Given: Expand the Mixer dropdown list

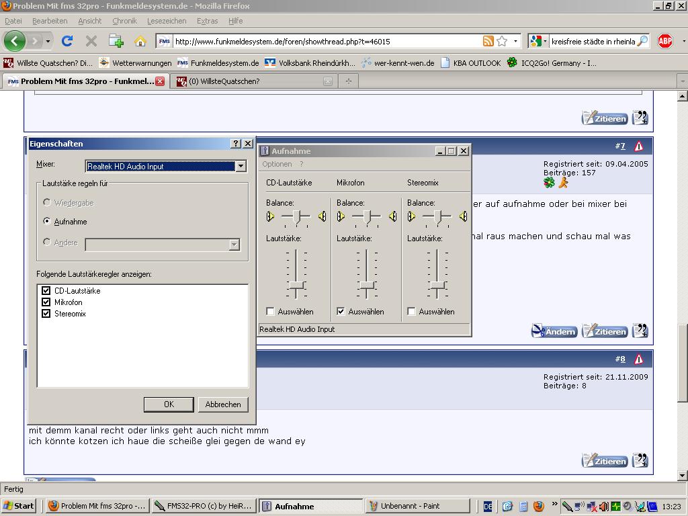Looking at the screenshot, I should tap(241, 166).
